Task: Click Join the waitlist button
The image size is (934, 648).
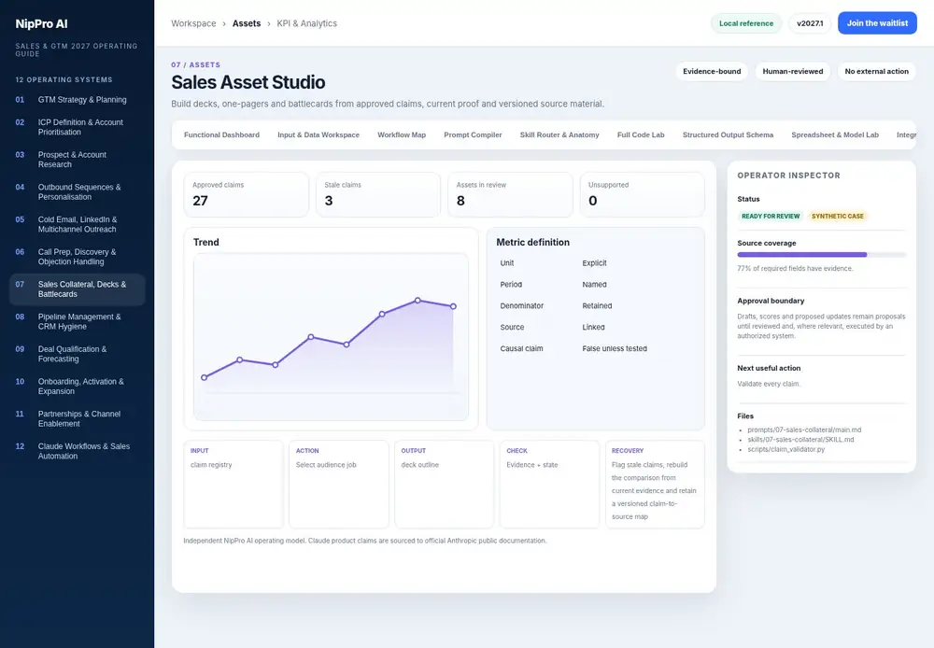Action: coord(877,23)
